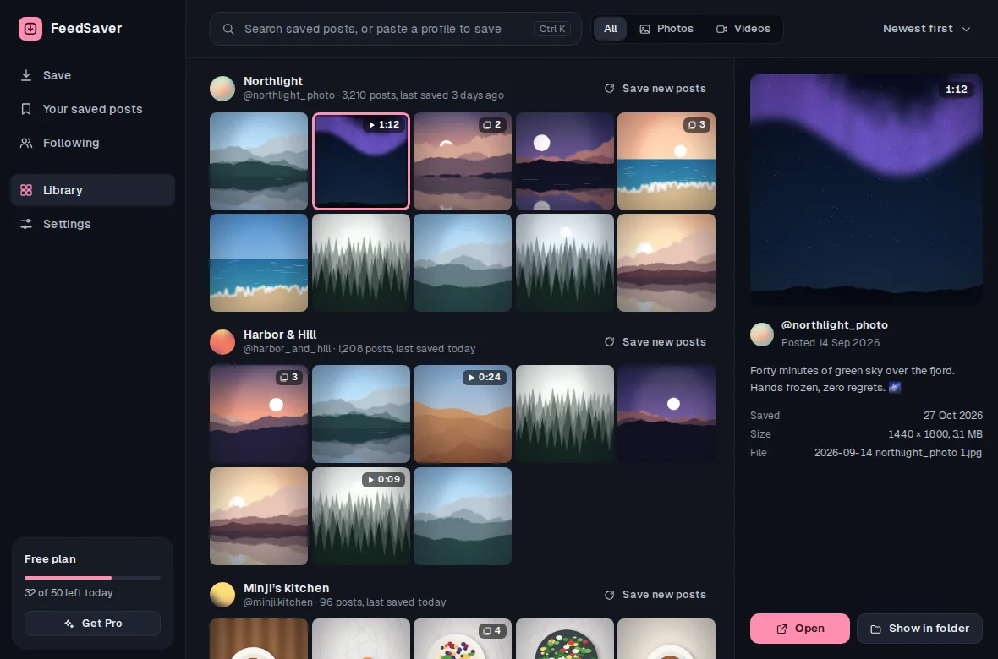The image size is (998, 659).
Task: Click the FeedSaver logo icon
Action: point(30,29)
